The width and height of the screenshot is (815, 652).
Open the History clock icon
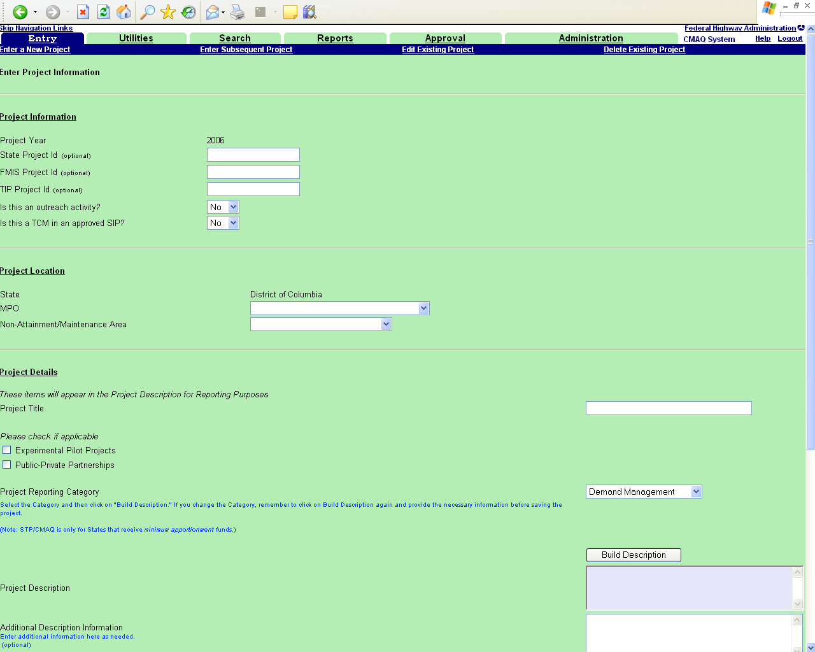[x=188, y=12]
